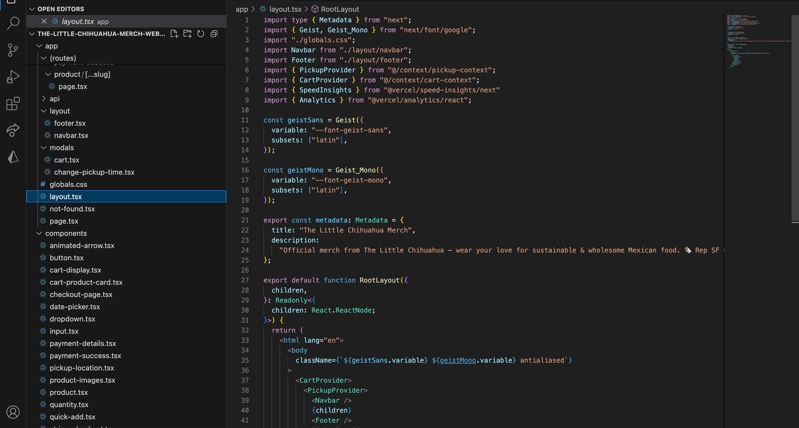
Task: Click the Analytics import on line 9
Action: point(317,100)
